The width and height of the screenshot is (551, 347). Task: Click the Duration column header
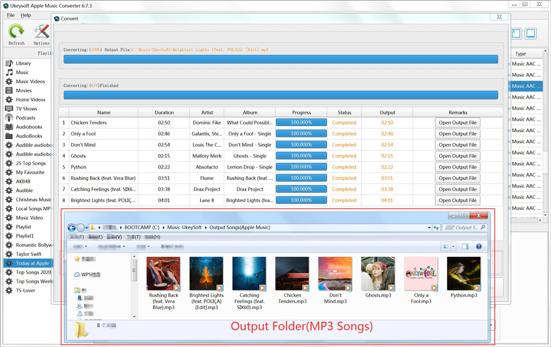[x=164, y=112]
